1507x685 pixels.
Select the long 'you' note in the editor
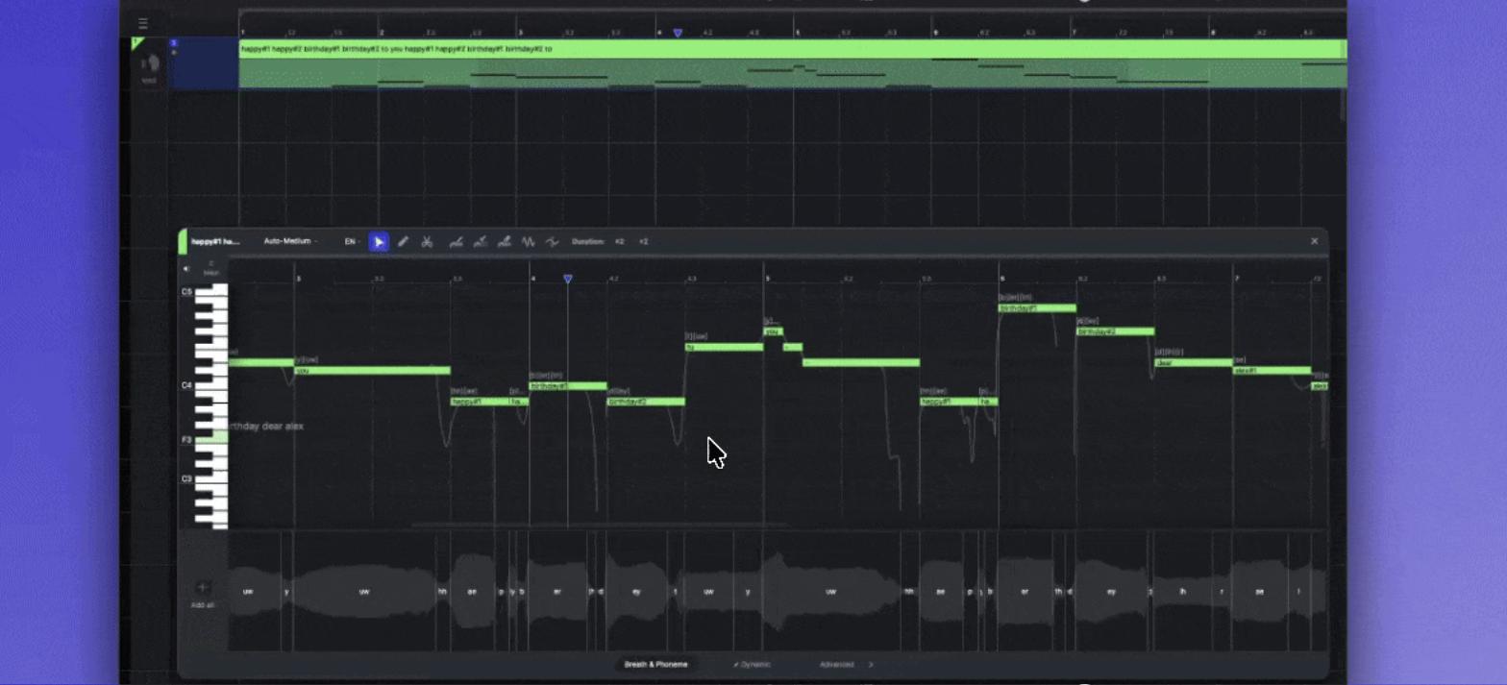tap(372, 370)
